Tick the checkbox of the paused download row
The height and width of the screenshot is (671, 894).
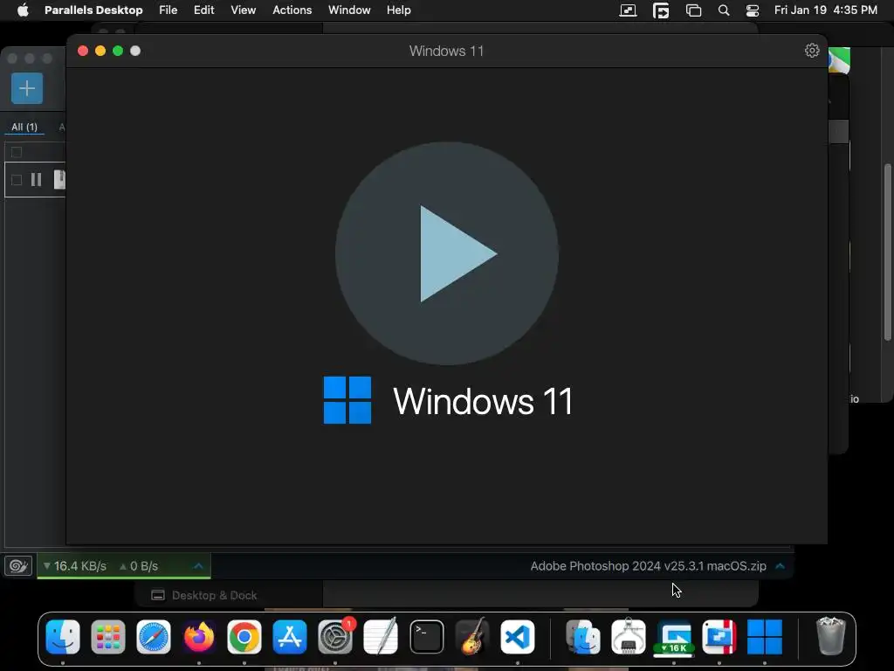(x=17, y=180)
